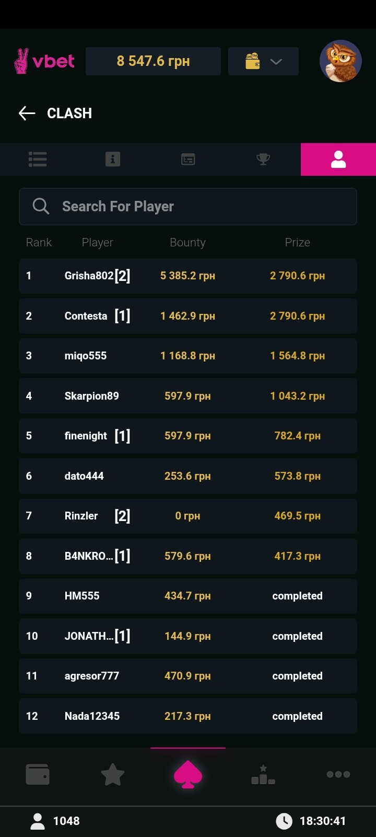The image size is (376, 837).
Task: Switch to the list view tab
Action: [38, 159]
